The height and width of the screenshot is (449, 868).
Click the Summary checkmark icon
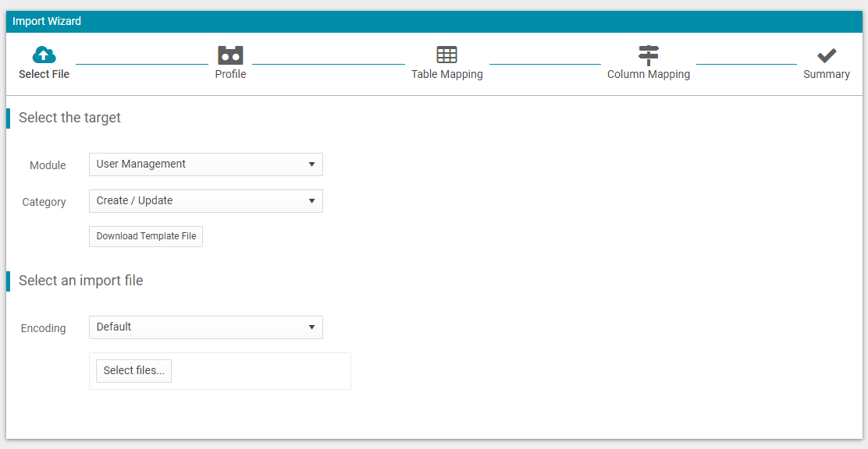[827, 55]
